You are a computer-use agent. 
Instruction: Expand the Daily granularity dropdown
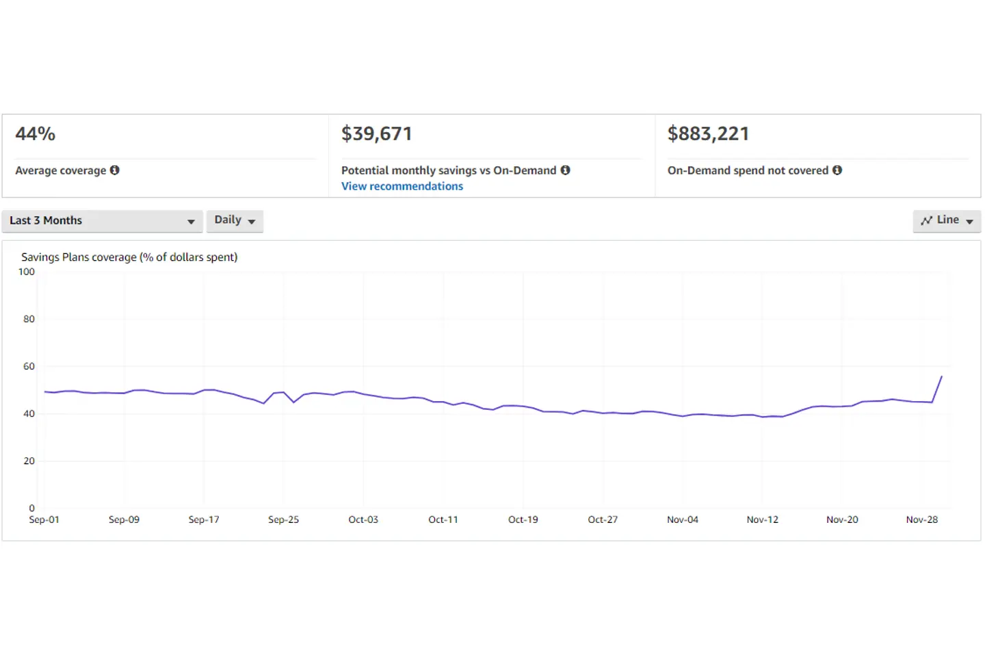(235, 220)
